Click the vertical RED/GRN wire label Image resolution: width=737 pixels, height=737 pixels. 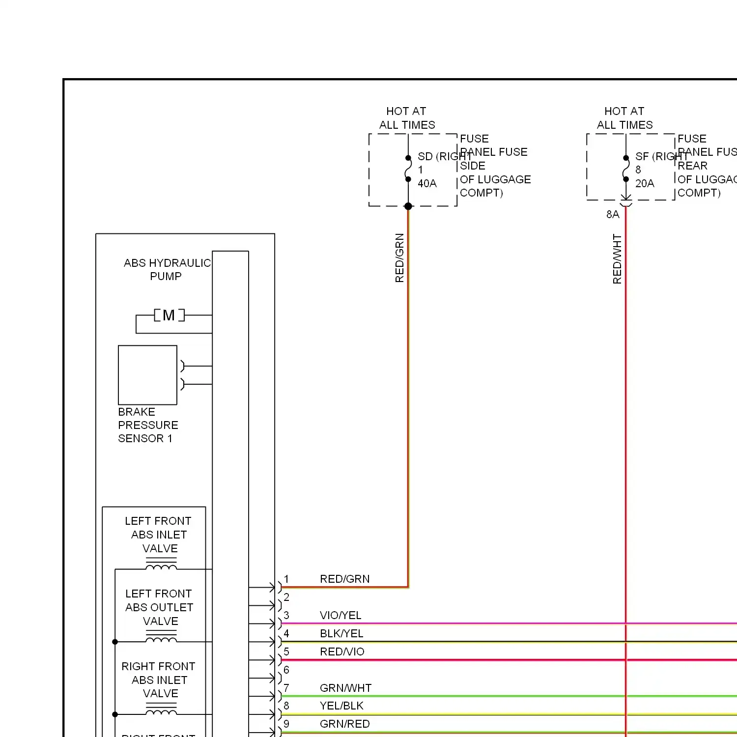coord(399,258)
